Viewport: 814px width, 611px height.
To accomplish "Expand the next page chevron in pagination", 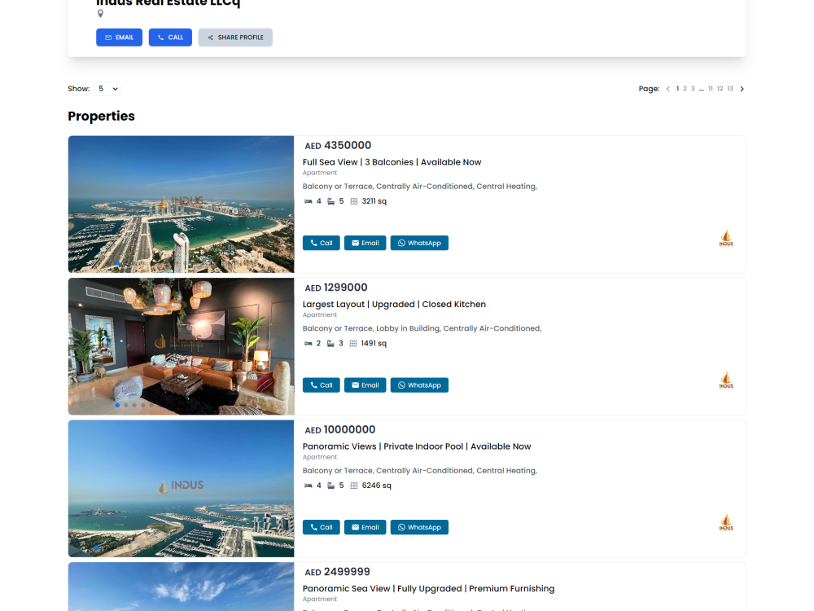I will (x=742, y=88).
